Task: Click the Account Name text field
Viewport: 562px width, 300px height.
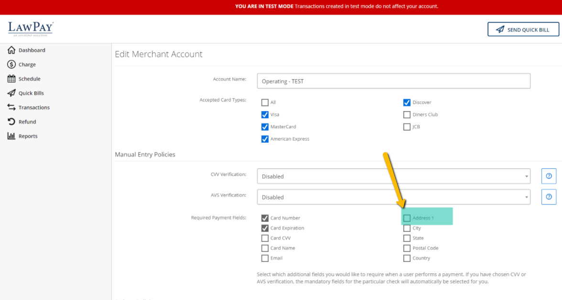Action: pyautogui.click(x=393, y=81)
